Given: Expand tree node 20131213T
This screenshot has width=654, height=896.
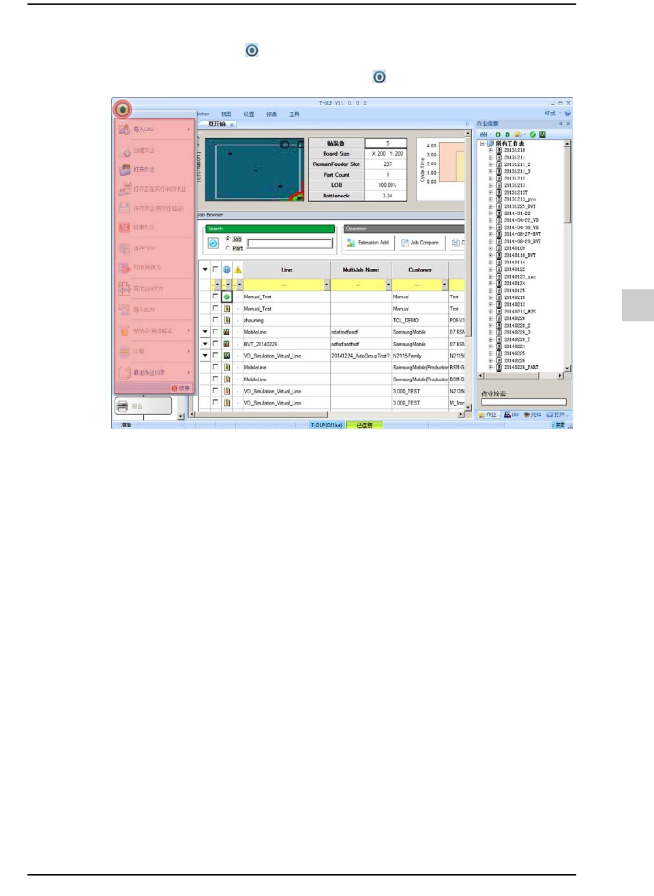Looking at the screenshot, I should click(490, 192).
